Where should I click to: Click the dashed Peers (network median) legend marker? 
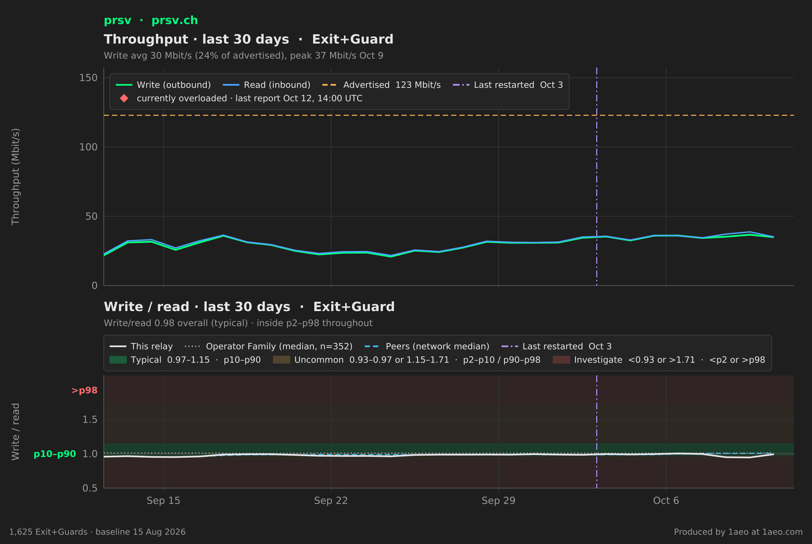click(x=372, y=346)
